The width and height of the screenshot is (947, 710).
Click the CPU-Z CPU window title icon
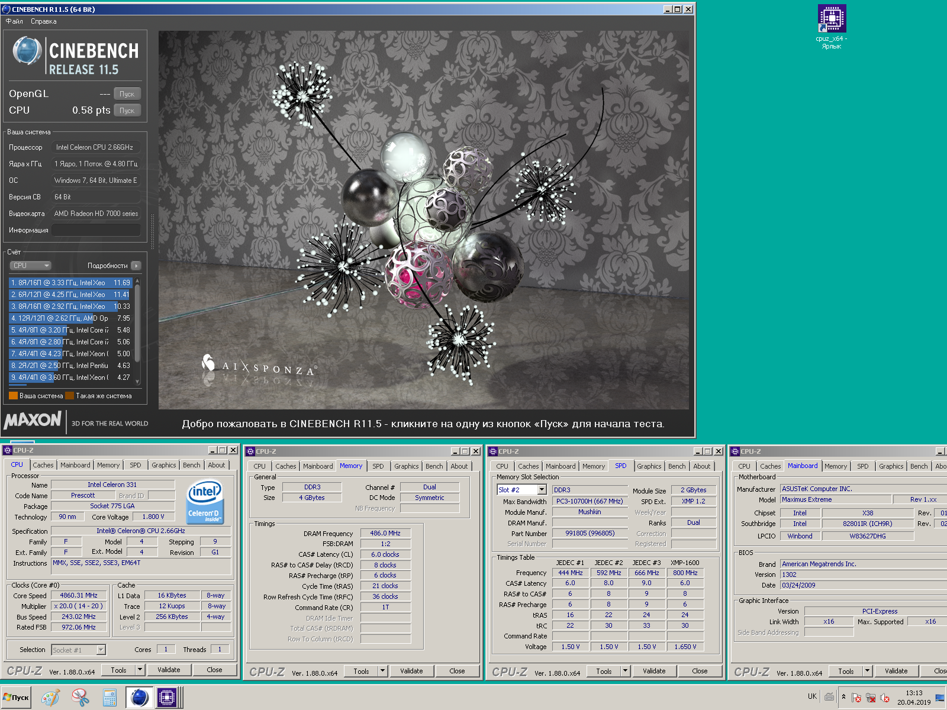[8, 450]
